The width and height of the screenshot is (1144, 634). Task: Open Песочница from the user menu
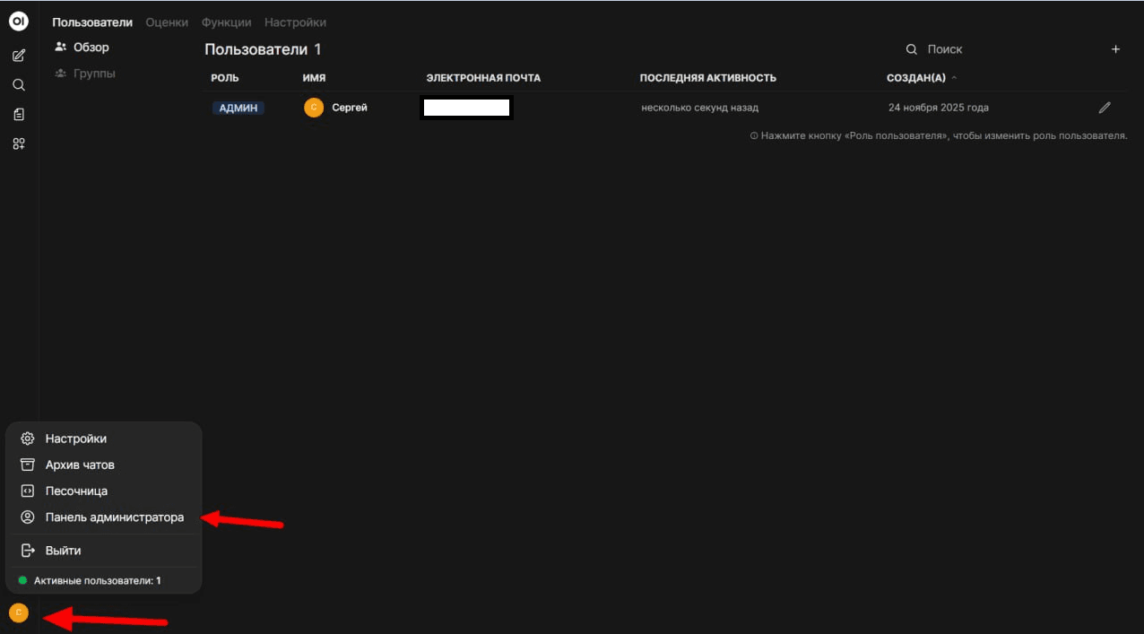coord(76,491)
